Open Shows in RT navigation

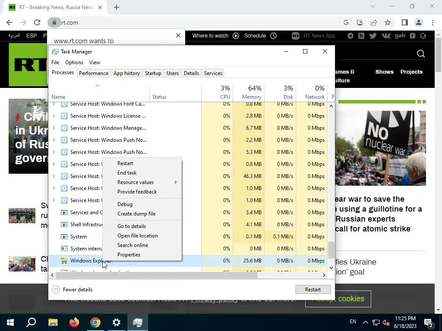[x=384, y=72]
